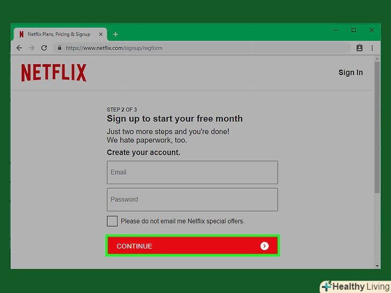
Task: Open the Sign In link
Action: coord(351,72)
